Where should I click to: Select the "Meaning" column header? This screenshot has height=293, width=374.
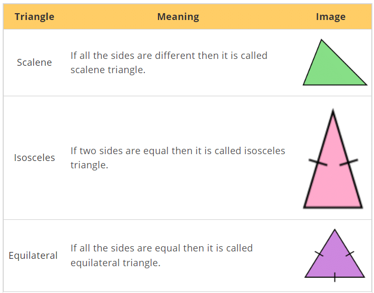click(178, 17)
